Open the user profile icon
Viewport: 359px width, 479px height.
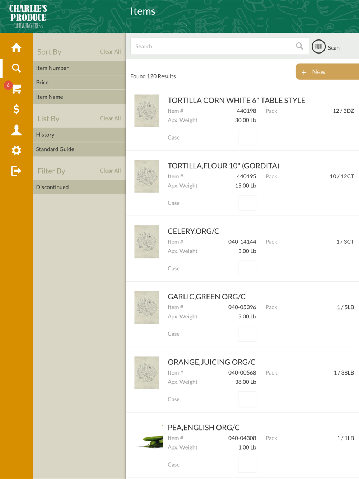coord(16,130)
